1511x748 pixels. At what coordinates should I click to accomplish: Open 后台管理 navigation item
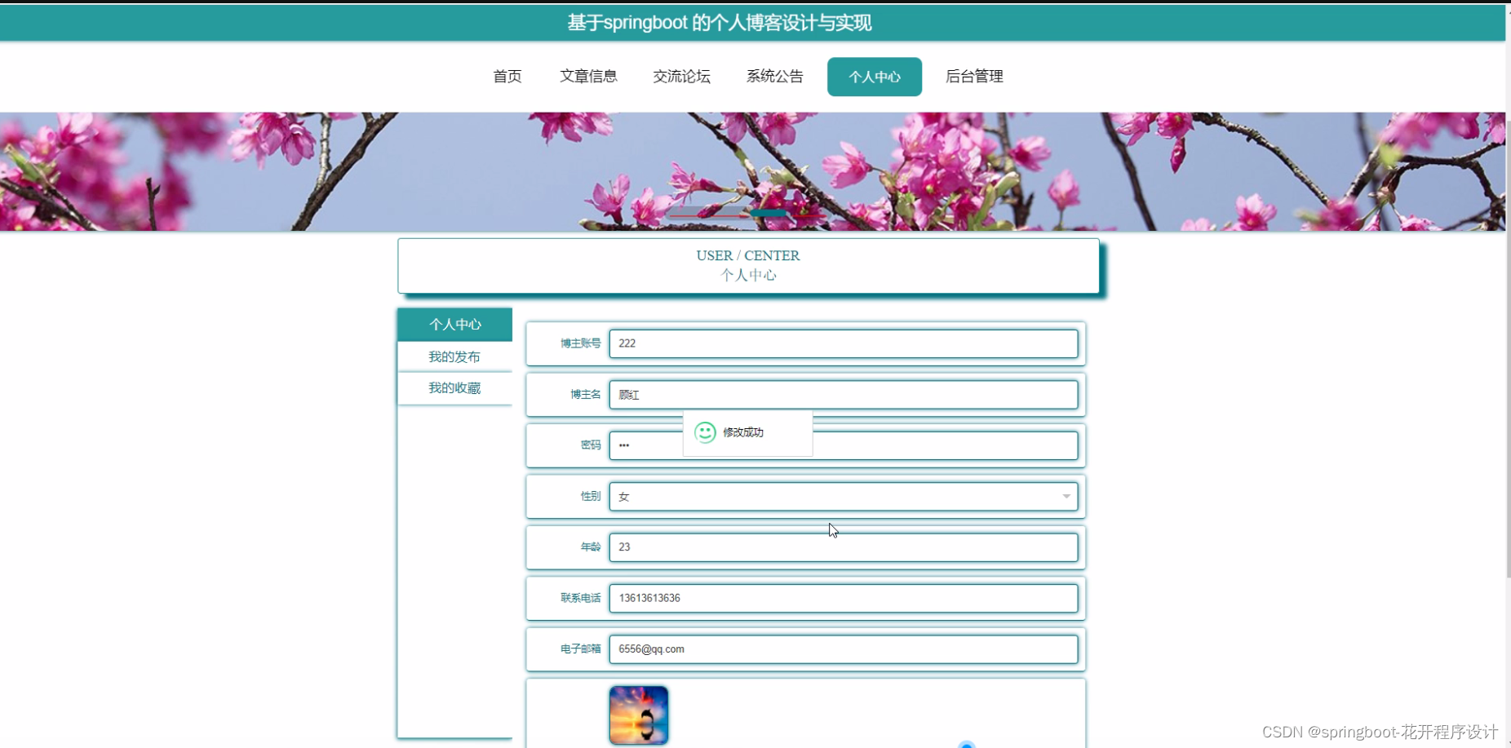click(x=974, y=76)
